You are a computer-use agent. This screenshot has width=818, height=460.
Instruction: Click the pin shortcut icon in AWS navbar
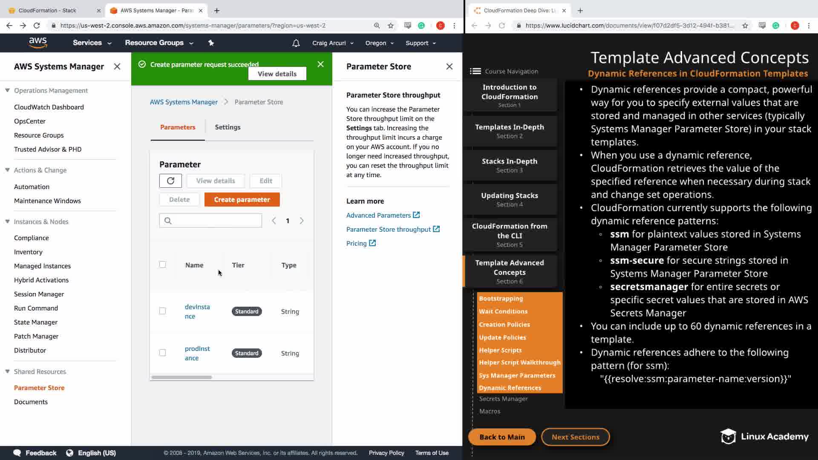point(211,43)
